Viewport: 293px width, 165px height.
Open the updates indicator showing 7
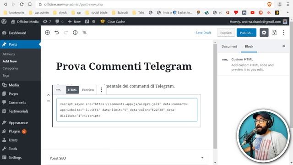point(47,22)
